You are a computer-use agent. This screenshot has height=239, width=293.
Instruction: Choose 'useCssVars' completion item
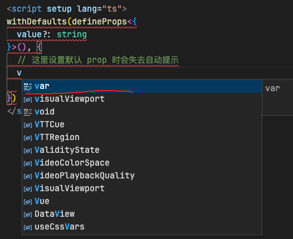pyautogui.click(x=142, y=227)
